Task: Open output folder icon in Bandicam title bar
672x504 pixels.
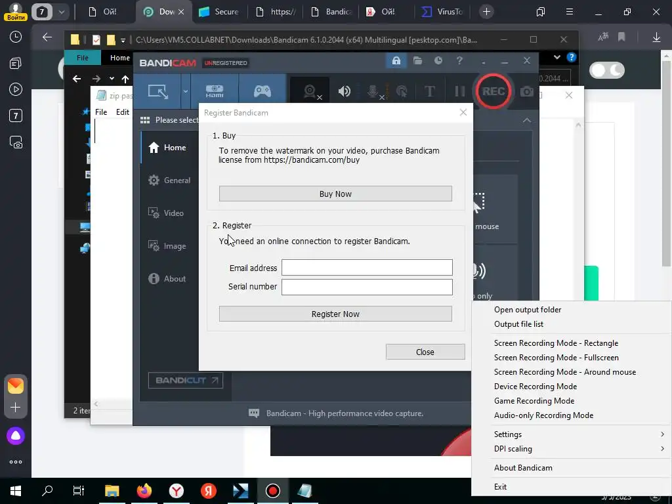Action: [417, 61]
